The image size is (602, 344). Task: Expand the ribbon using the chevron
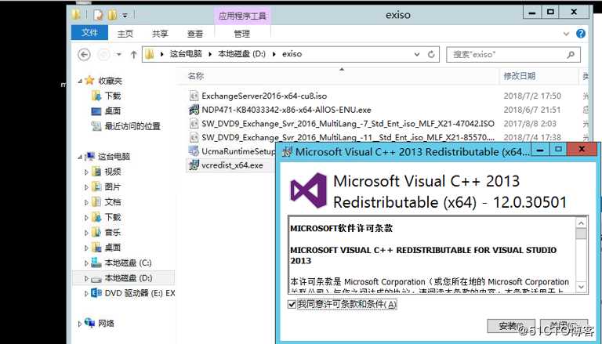tap(566, 34)
